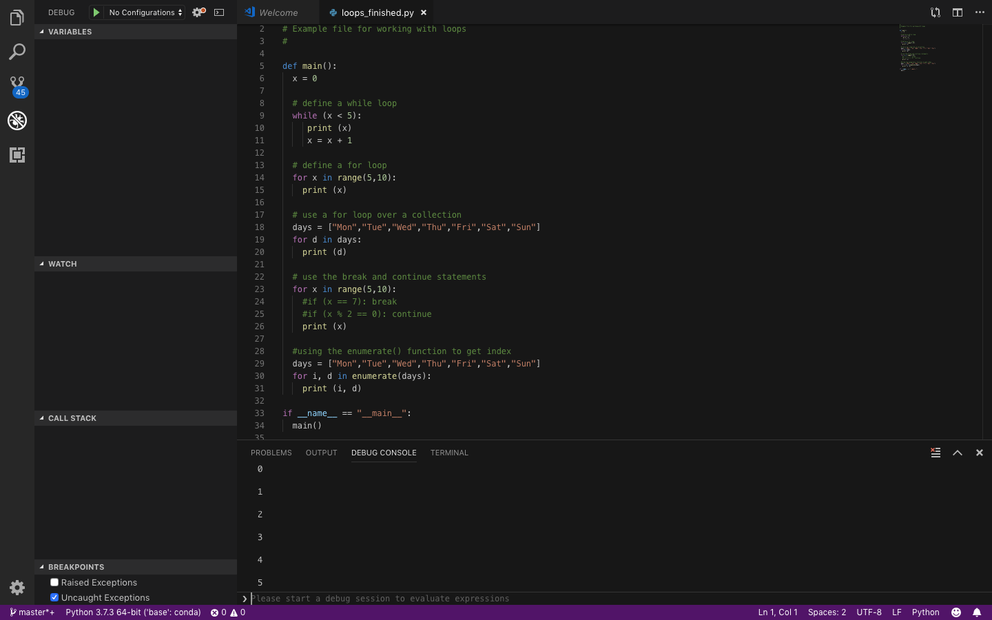Start debugging with the green play icon
Viewport: 992px width, 620px height.
(95, 12)
